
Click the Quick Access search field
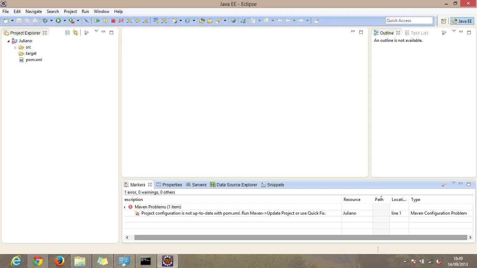409,21
